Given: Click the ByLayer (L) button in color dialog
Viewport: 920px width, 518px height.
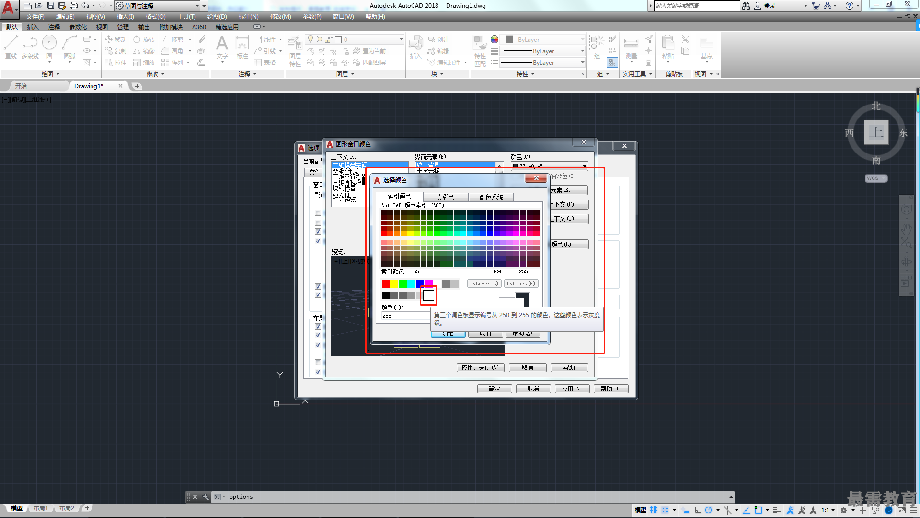Looking at the screenshot, I should click(484, 283).
